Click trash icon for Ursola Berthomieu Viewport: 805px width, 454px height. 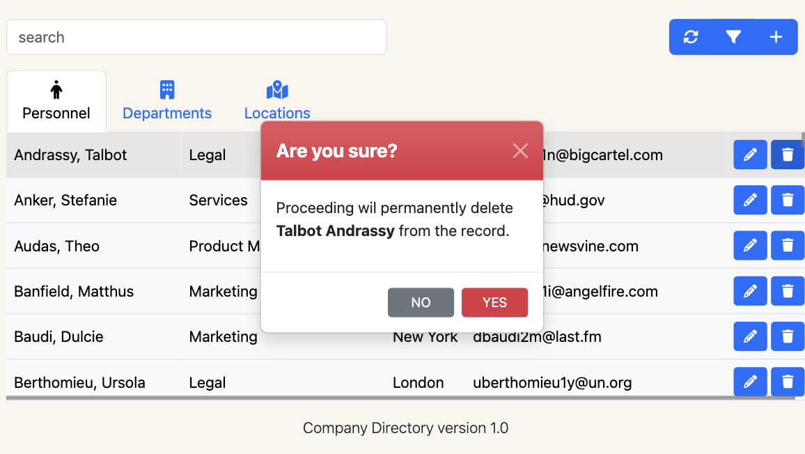[788, 382]
